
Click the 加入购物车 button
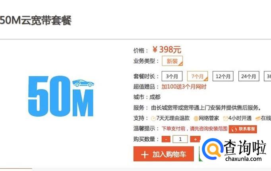click(163, 154)
